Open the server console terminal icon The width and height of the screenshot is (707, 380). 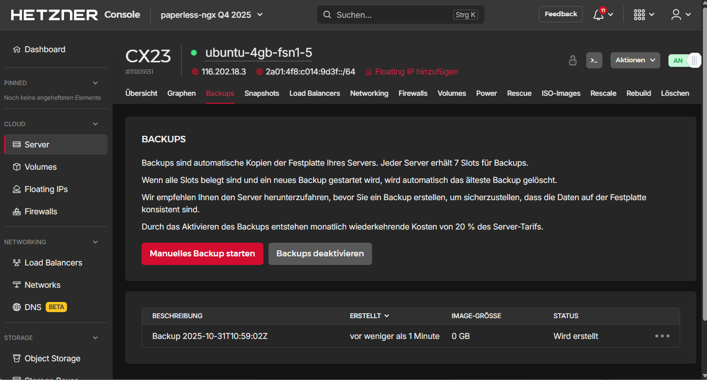(594, 60)
